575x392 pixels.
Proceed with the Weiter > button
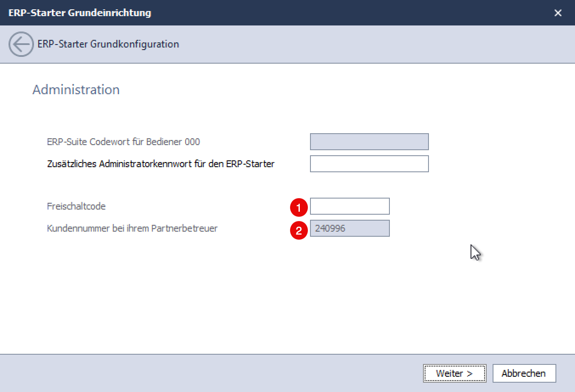click(454, 373)
